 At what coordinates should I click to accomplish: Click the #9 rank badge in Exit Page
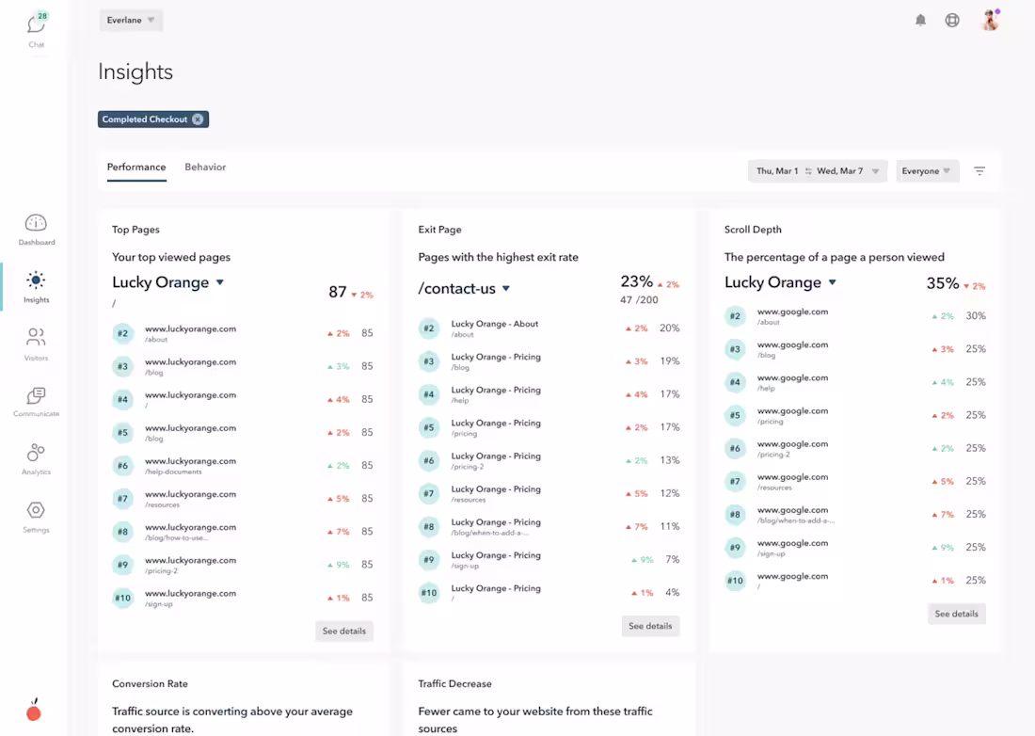point(428,560)
